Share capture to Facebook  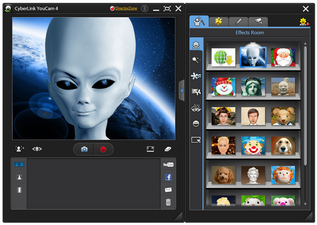(168, 177)
